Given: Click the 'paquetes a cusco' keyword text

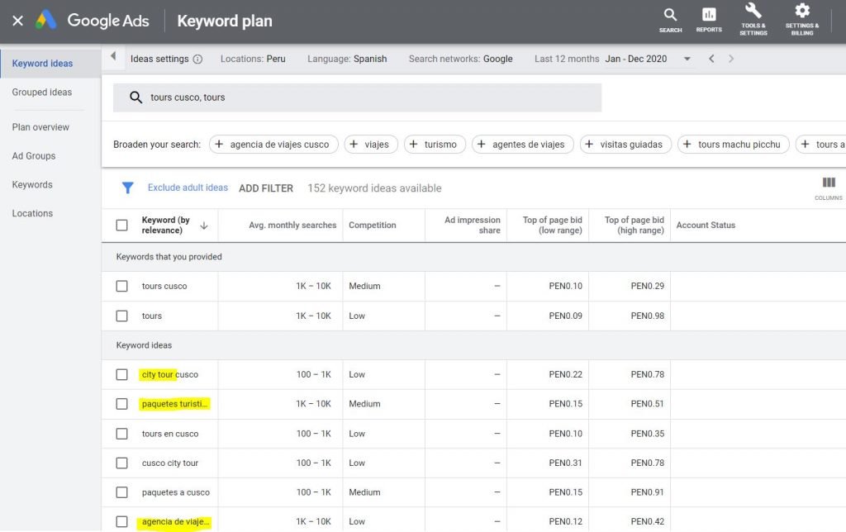Looking at the screenshot, I should [x=176, y=492].
